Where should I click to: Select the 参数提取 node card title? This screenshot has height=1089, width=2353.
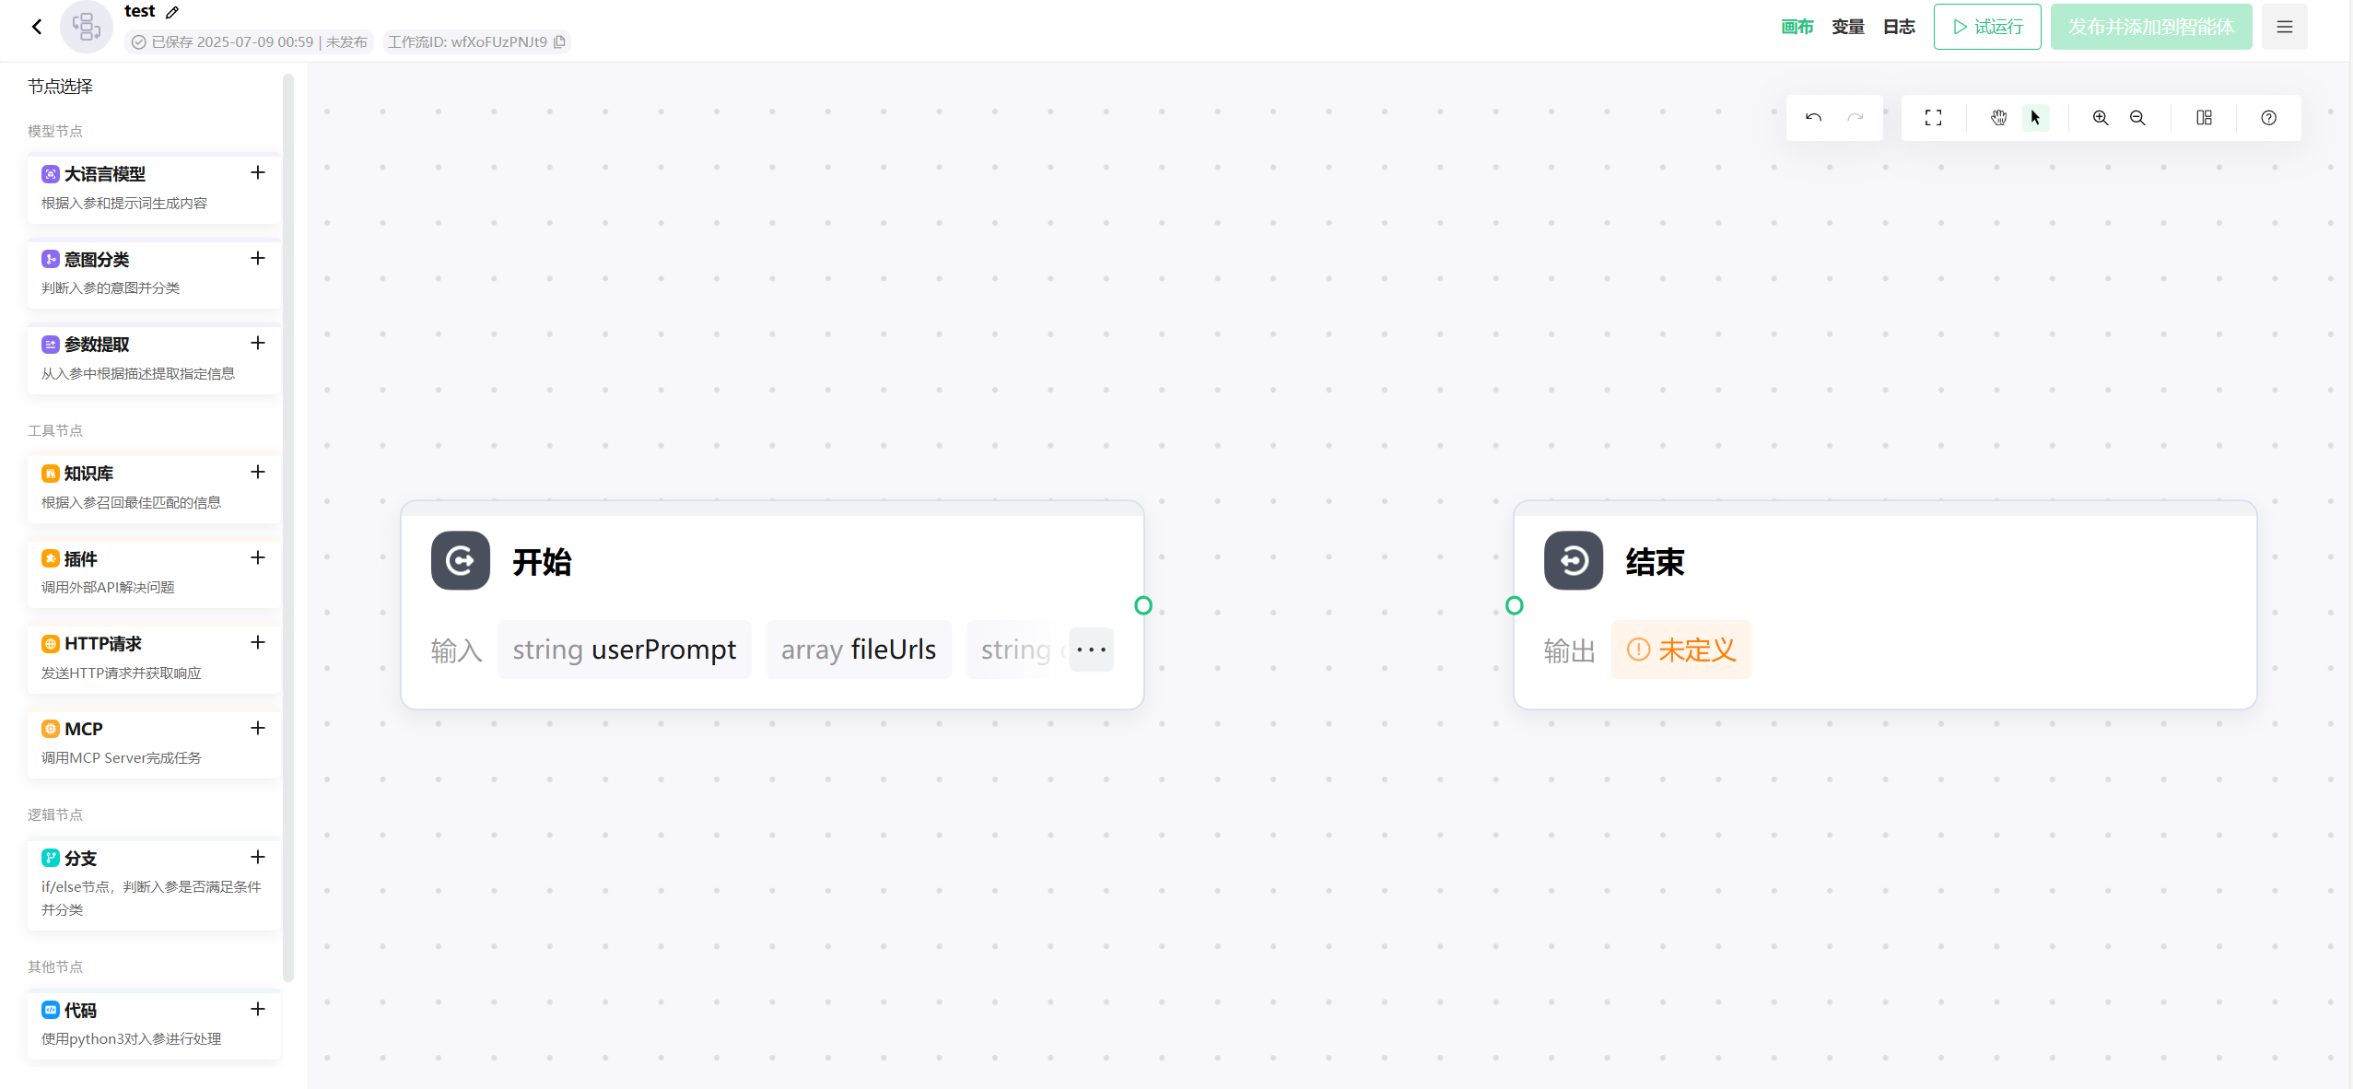pos(97,345)
